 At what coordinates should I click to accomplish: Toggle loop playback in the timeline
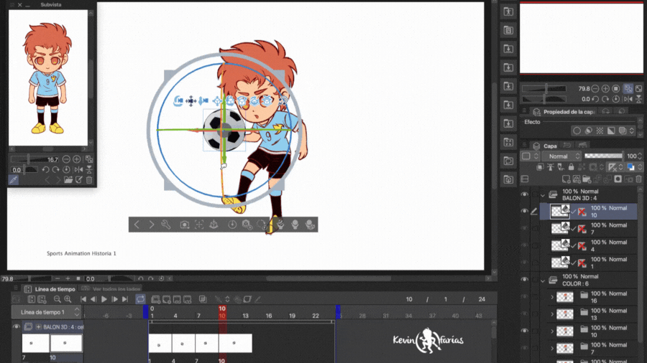pos(140,299)
